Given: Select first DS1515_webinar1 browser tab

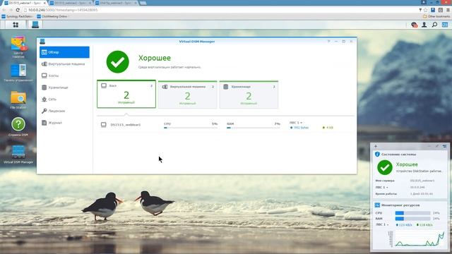Looking at the screenshot, I should pos(25,3).
